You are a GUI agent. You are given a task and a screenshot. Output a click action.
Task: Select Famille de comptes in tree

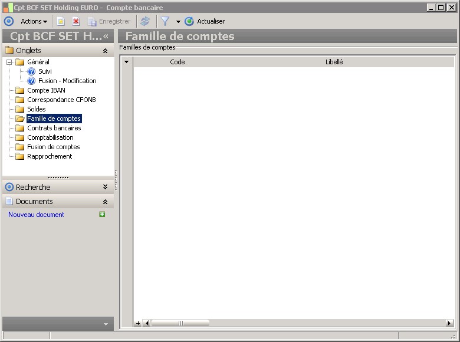(54, 119)
